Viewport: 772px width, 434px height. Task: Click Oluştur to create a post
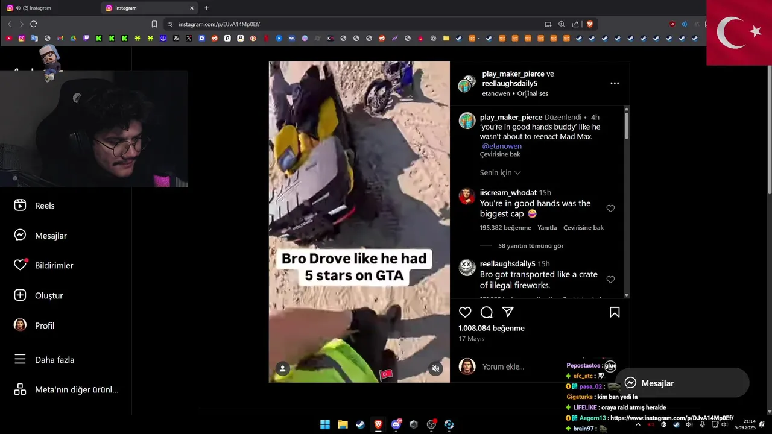[39, 295]
